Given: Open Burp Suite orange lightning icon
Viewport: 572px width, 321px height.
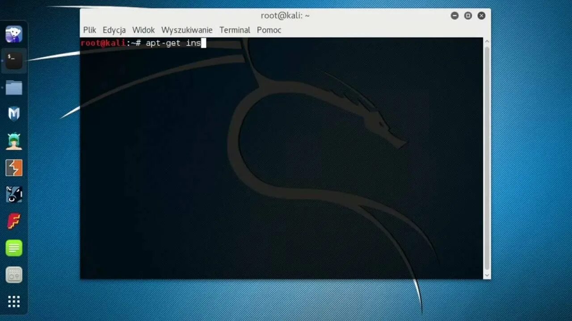Looking at the screenshot, I should pyautogui.click(x=14, y=168).
